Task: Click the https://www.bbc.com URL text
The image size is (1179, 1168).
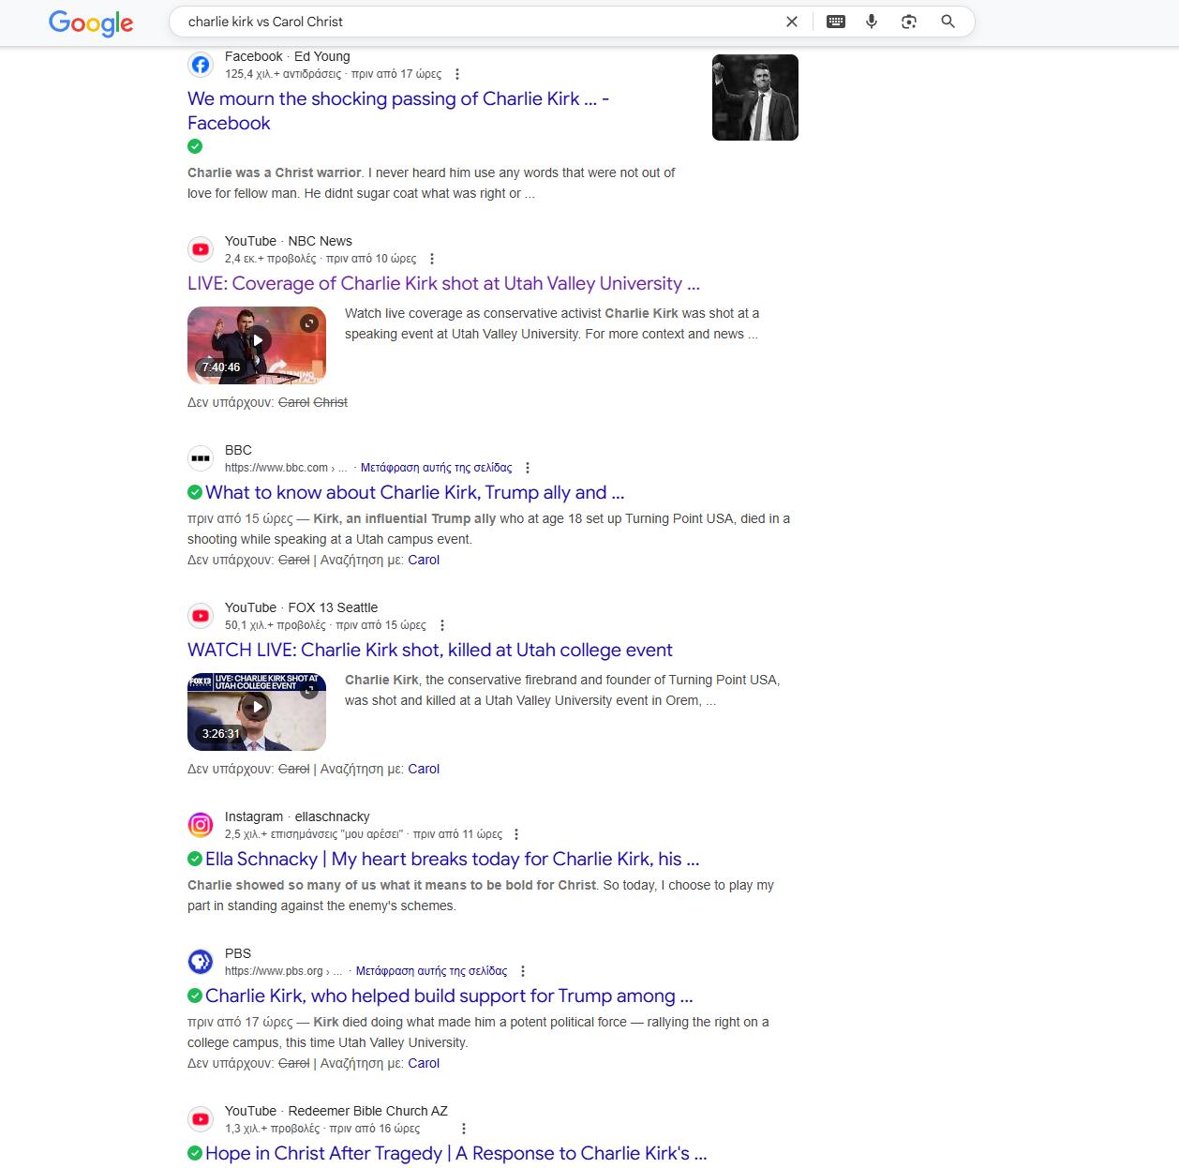Action: [x=276, y=468]
